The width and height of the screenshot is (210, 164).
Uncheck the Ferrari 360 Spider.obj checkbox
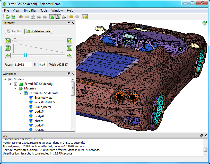pos(15,84)
